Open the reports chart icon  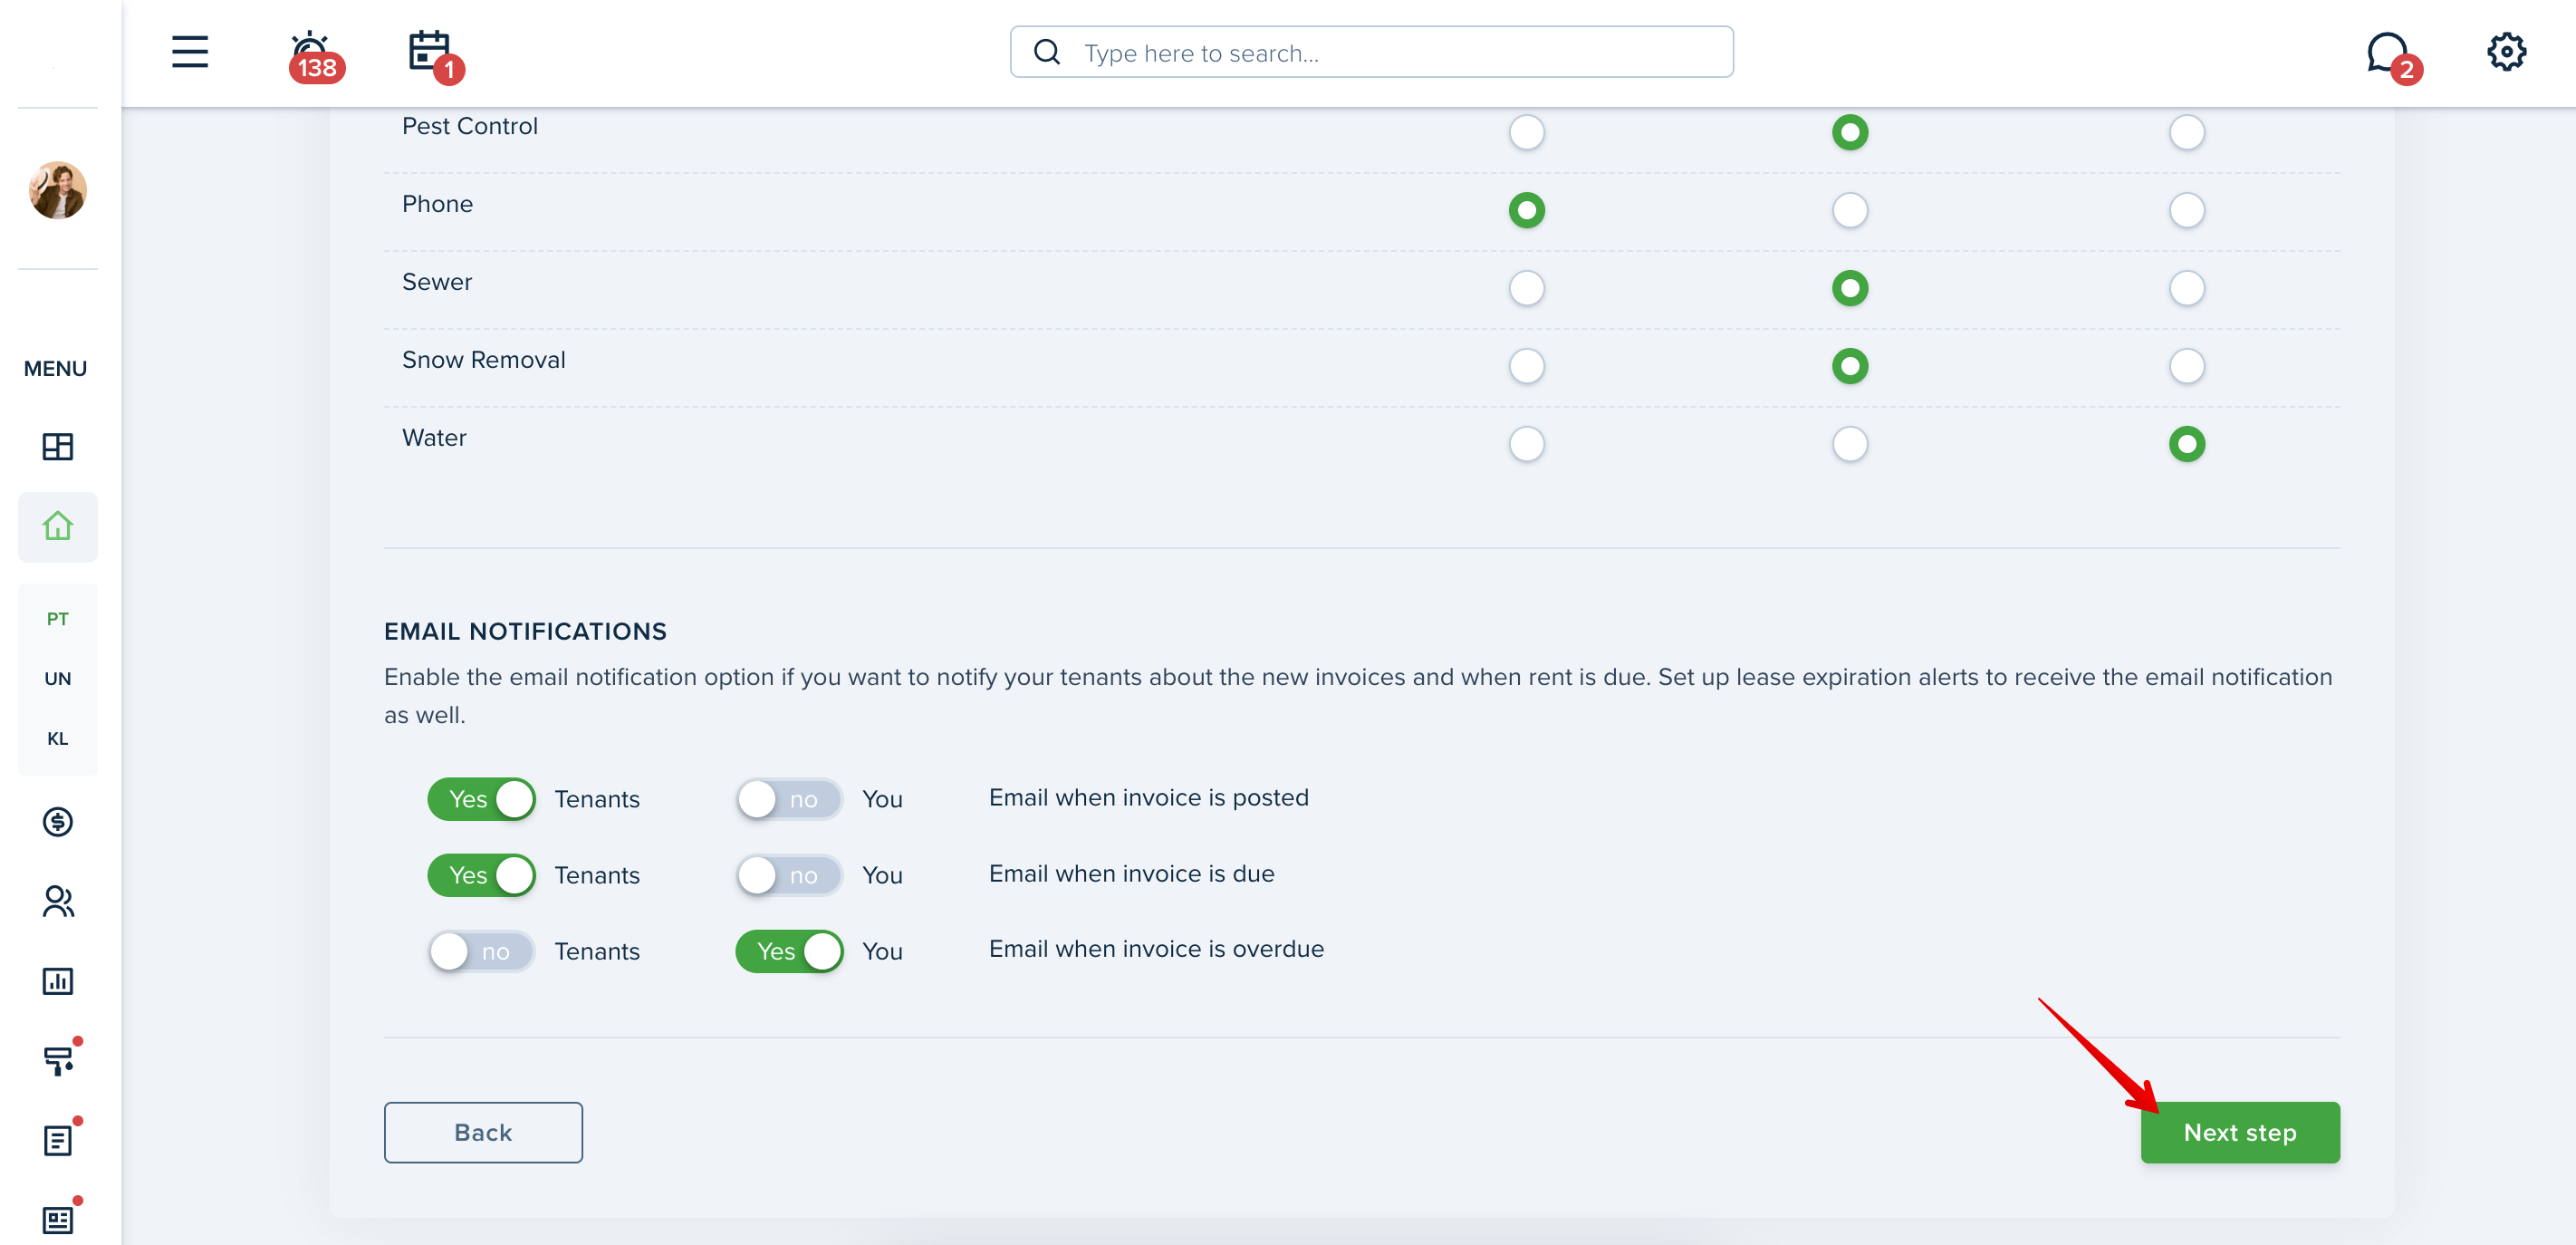pyautogui.click(x=58, y=981)
